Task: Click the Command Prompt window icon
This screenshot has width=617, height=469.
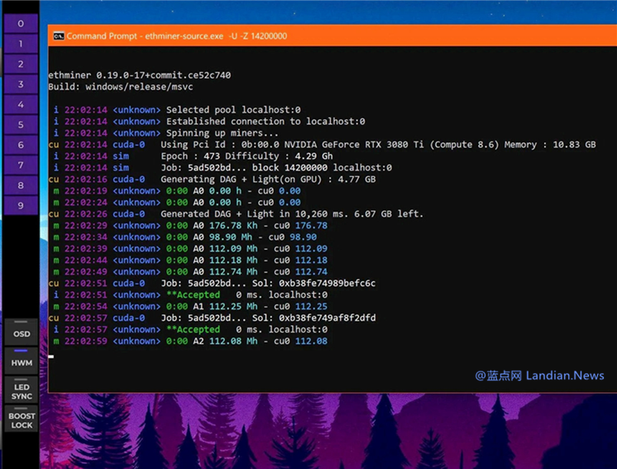Action: 59,36
